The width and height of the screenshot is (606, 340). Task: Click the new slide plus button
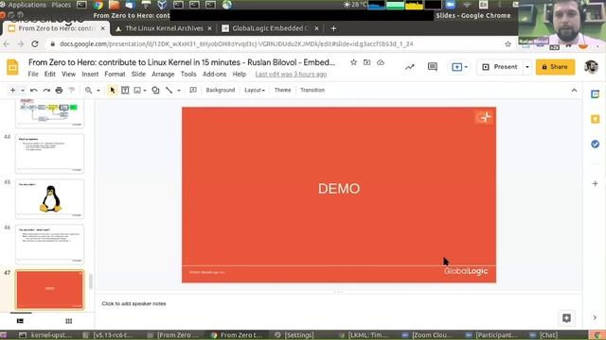[x=12, y=91]
